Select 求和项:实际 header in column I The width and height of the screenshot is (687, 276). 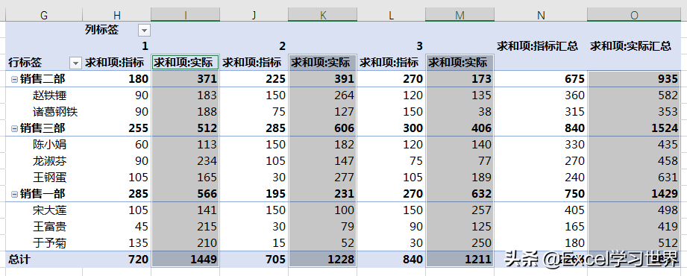click(x=185, y=63)
